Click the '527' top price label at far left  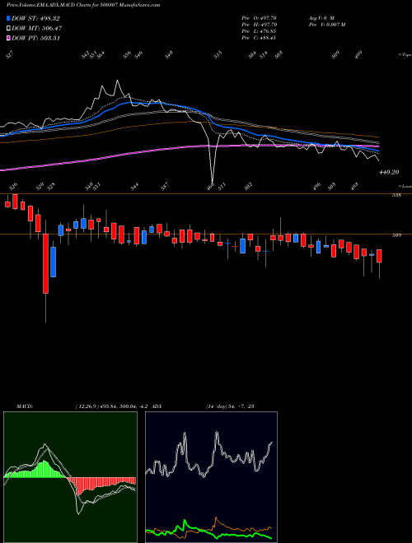tap(10, 55)
